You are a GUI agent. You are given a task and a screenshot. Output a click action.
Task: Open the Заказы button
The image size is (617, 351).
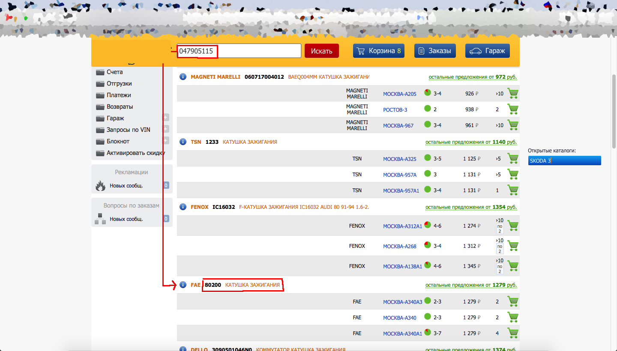pos(435,51)
